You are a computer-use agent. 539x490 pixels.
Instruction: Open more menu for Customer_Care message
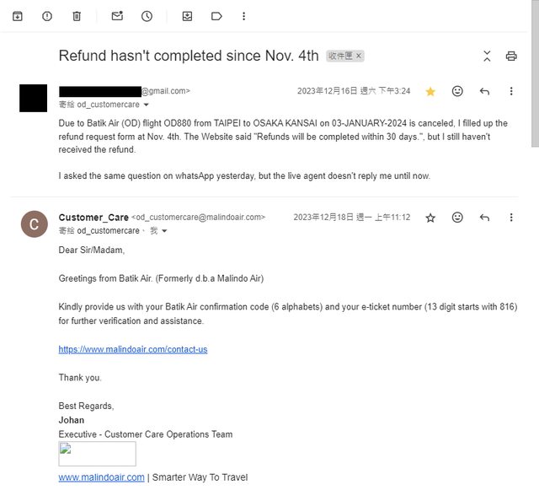click(511, 218)
